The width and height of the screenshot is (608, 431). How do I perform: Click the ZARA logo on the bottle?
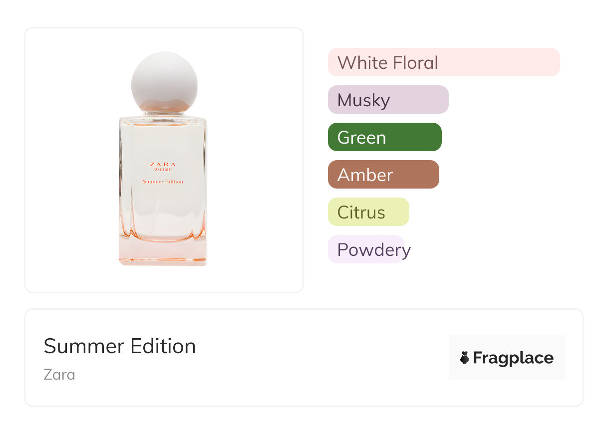[x=163, y=164]
